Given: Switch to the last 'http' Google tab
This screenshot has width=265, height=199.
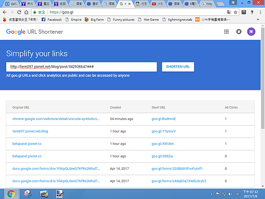Looking at the screenshot, I should tap(207, 4).
